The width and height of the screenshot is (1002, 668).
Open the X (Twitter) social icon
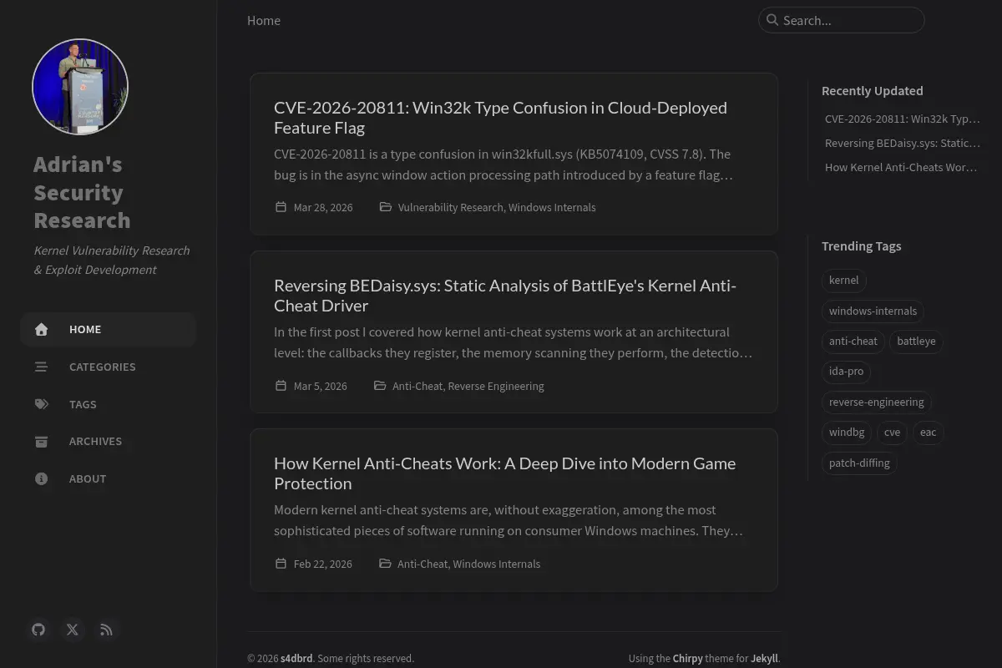73,630
